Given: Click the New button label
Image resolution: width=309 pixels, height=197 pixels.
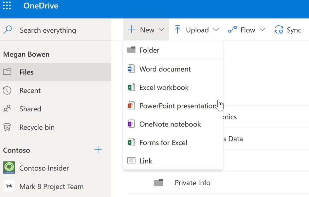Looking at the screenshot, I should pos(147,30).
